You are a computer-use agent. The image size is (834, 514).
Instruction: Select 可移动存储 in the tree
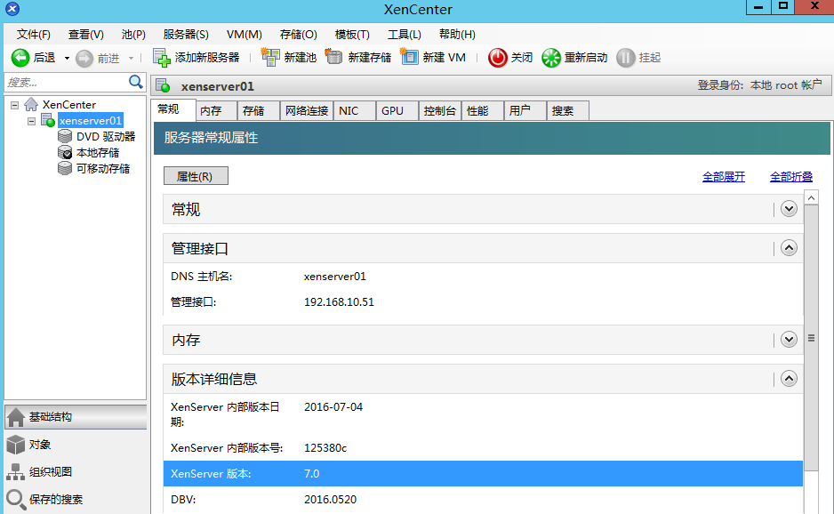(103, 169)
